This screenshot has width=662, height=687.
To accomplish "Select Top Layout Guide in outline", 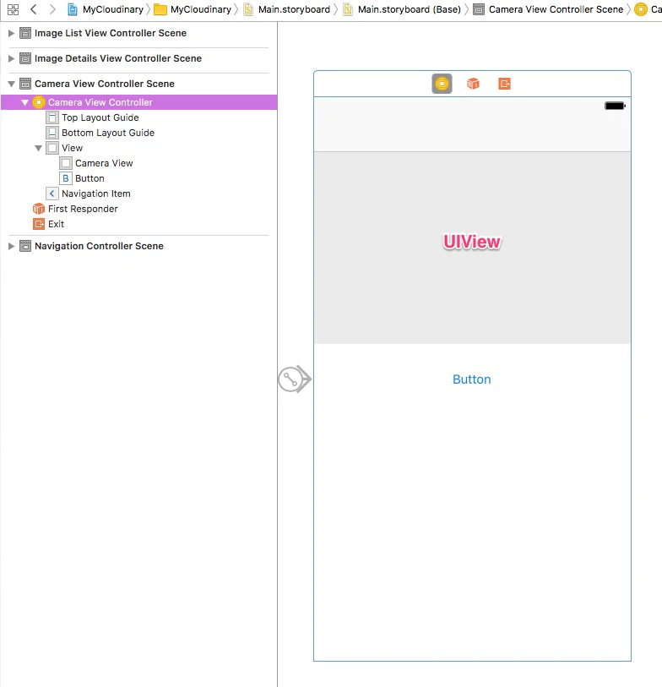I will pyautogui.click(x=138, y=117).
